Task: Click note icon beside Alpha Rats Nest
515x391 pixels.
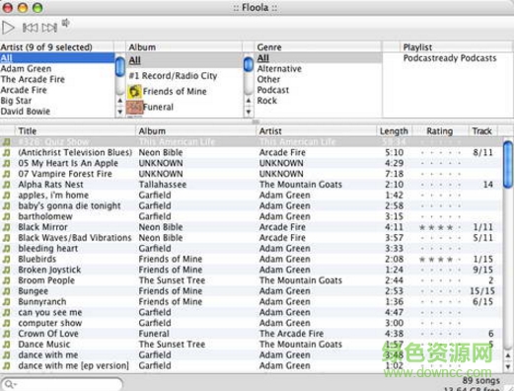Action: tap(6, 185)
